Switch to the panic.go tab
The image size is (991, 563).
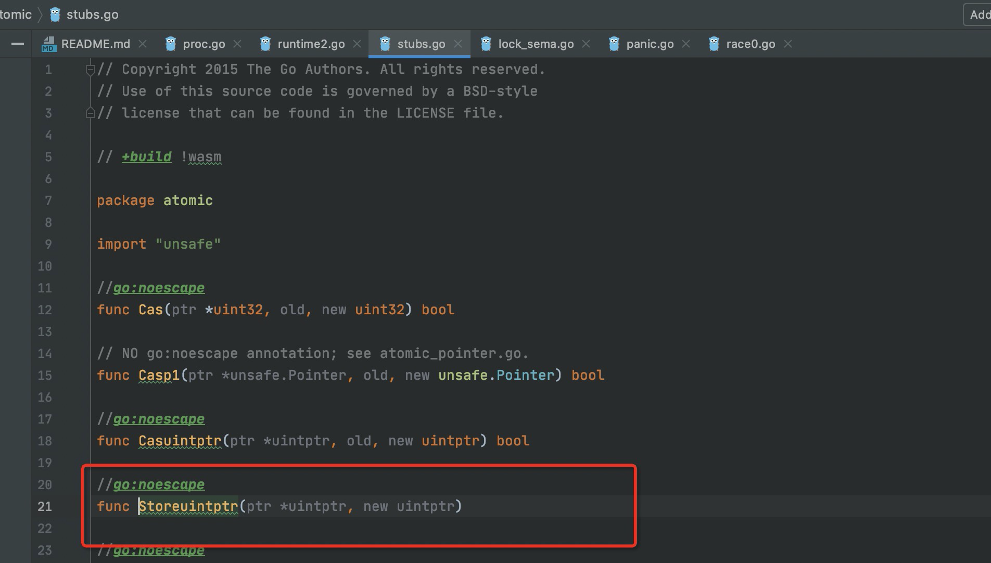pos(650,44)
